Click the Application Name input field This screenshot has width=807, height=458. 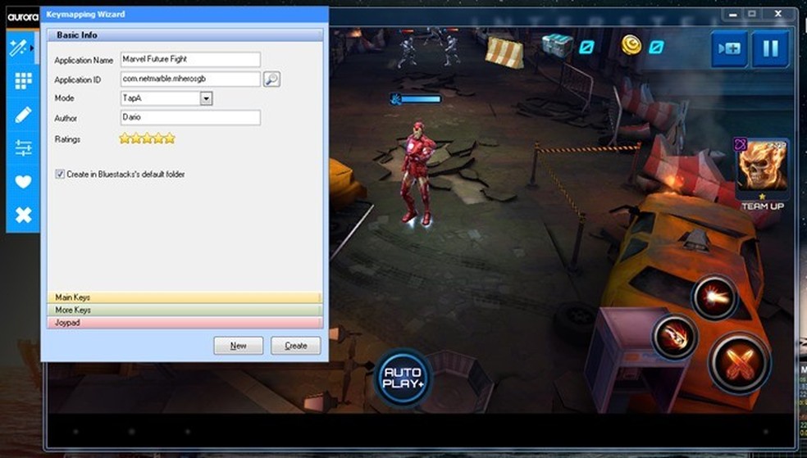(190, 59)
